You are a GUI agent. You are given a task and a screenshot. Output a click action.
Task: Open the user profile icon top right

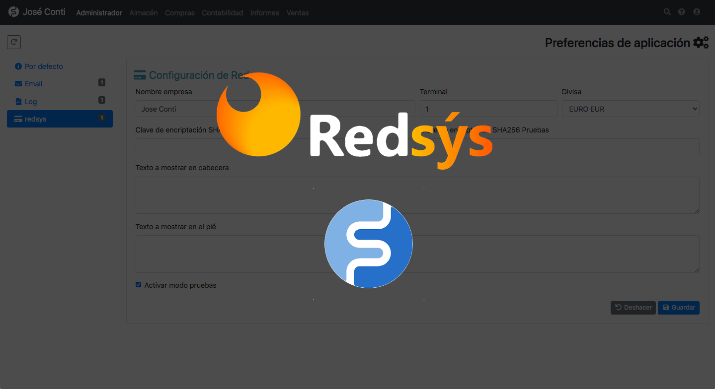tap(697, 11)
